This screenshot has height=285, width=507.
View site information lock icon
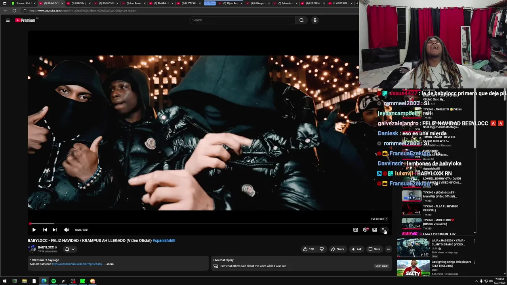[25, 11]
